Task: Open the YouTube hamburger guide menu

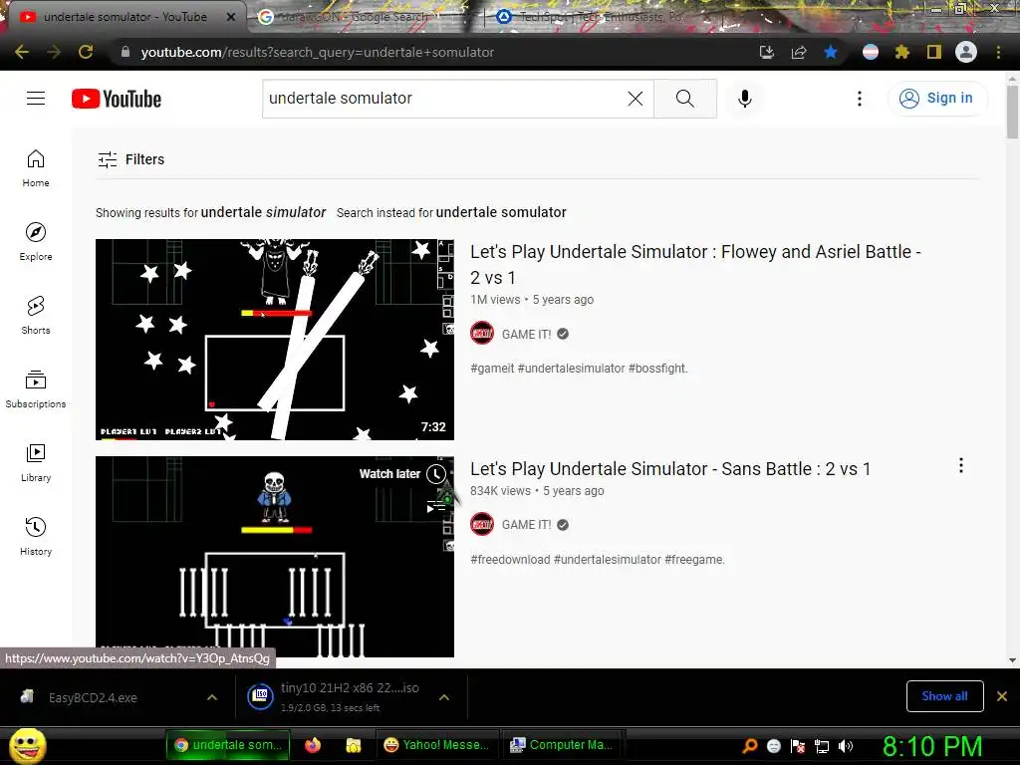Action: pyautogui.click(x=36, y=99)
